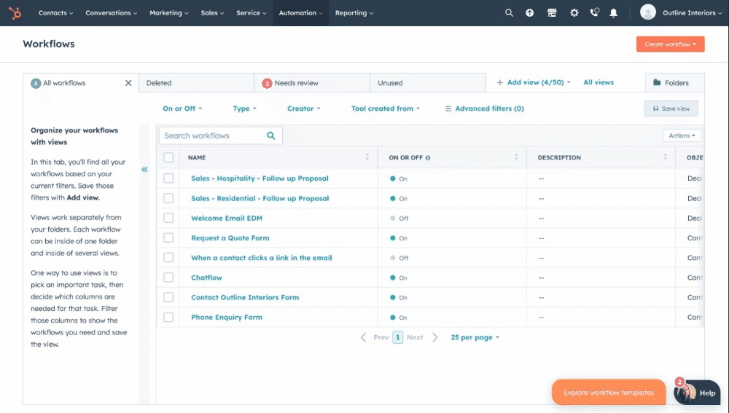This screenshot has width=729, height=413.
Task: Tick the select-all checkbox in table header
Action: 168,157
